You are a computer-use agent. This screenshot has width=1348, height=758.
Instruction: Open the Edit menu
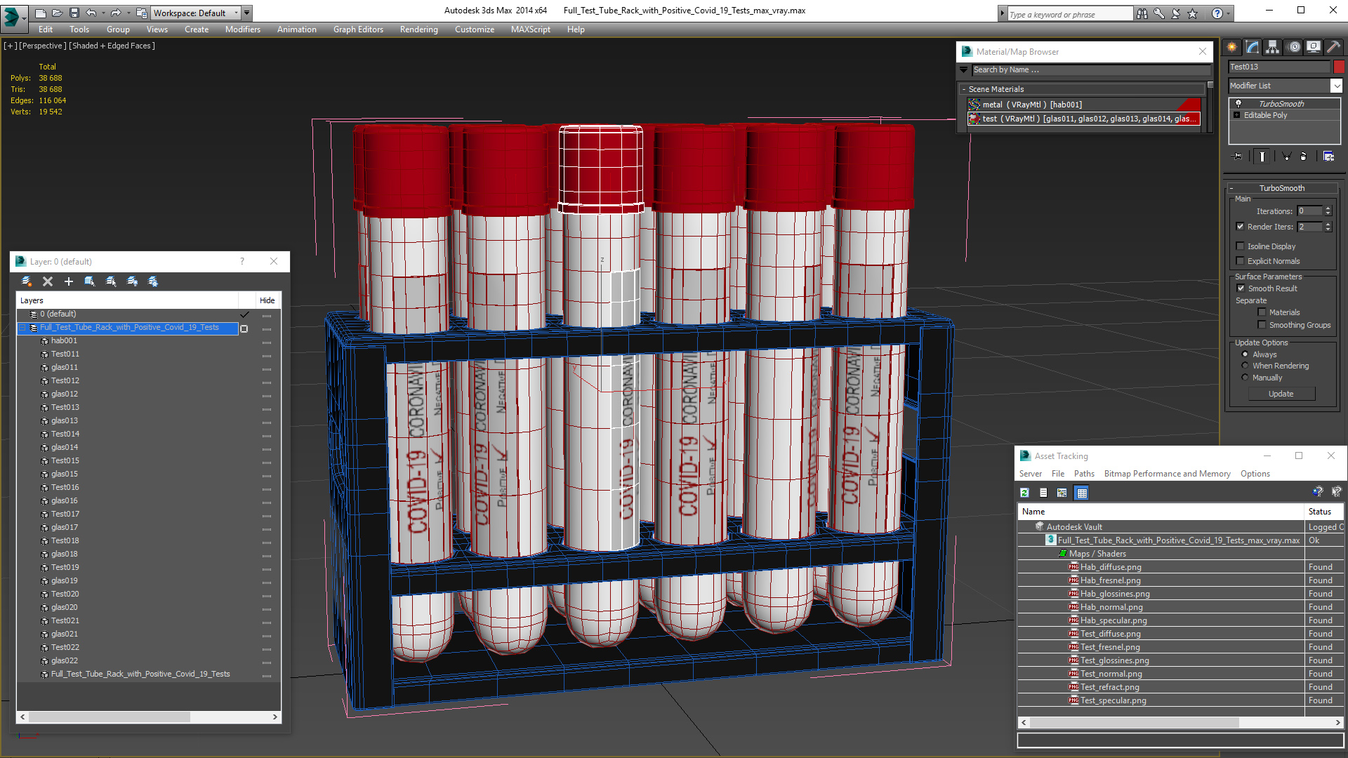click(46, 29)
